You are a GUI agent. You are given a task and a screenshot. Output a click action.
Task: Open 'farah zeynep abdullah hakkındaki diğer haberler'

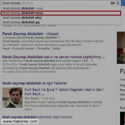pyautogui.click(x=37, y=117)
